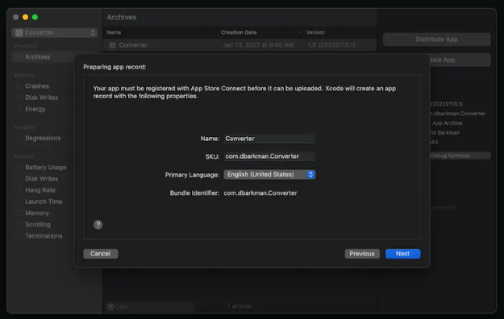Click the Debug Symbols button
Screen dimensions: 504x319
(460, 155)
